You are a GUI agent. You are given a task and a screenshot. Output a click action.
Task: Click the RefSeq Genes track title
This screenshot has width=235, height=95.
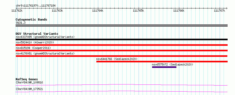(27, 79)
